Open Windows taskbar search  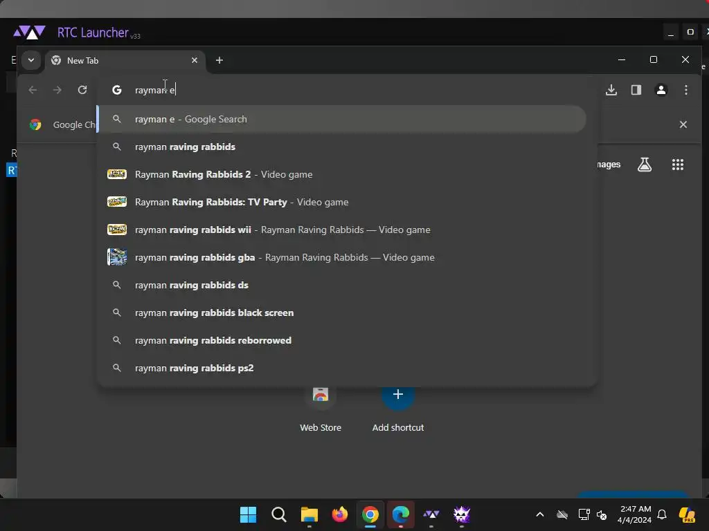click(279, 514)
